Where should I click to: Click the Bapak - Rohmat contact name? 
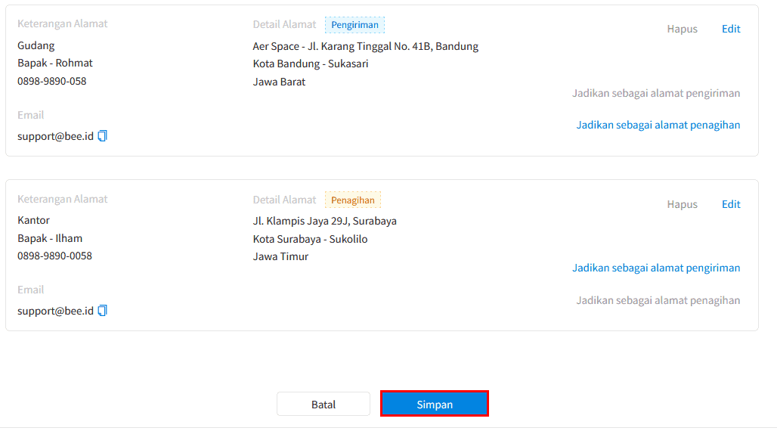tap(55, 63)
